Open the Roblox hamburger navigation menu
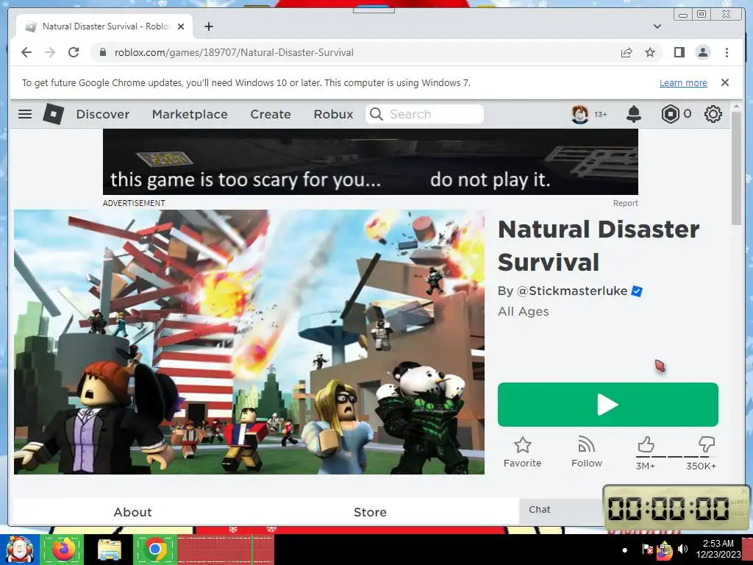 [25, 114]
